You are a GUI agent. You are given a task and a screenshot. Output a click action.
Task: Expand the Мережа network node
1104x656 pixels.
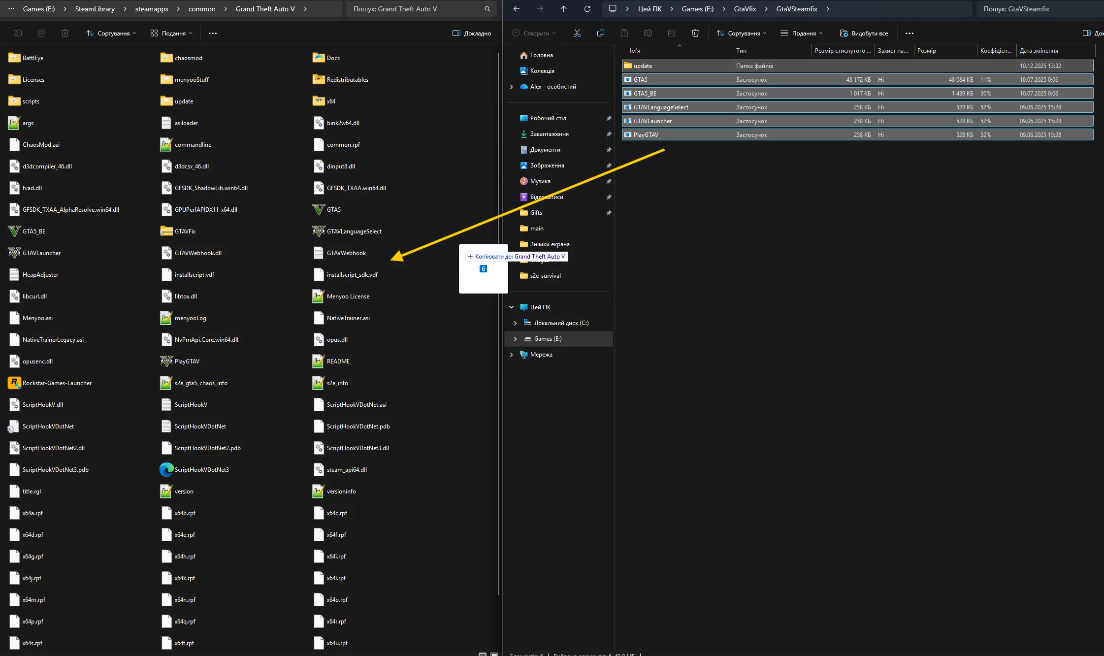pyautogui.click(x=511, y=355)
